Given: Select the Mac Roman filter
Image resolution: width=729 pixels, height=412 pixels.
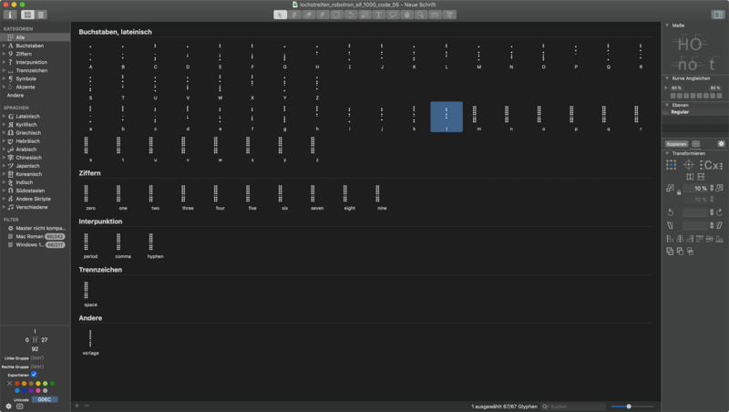Looking at the screenshot, I should point(29,236).
